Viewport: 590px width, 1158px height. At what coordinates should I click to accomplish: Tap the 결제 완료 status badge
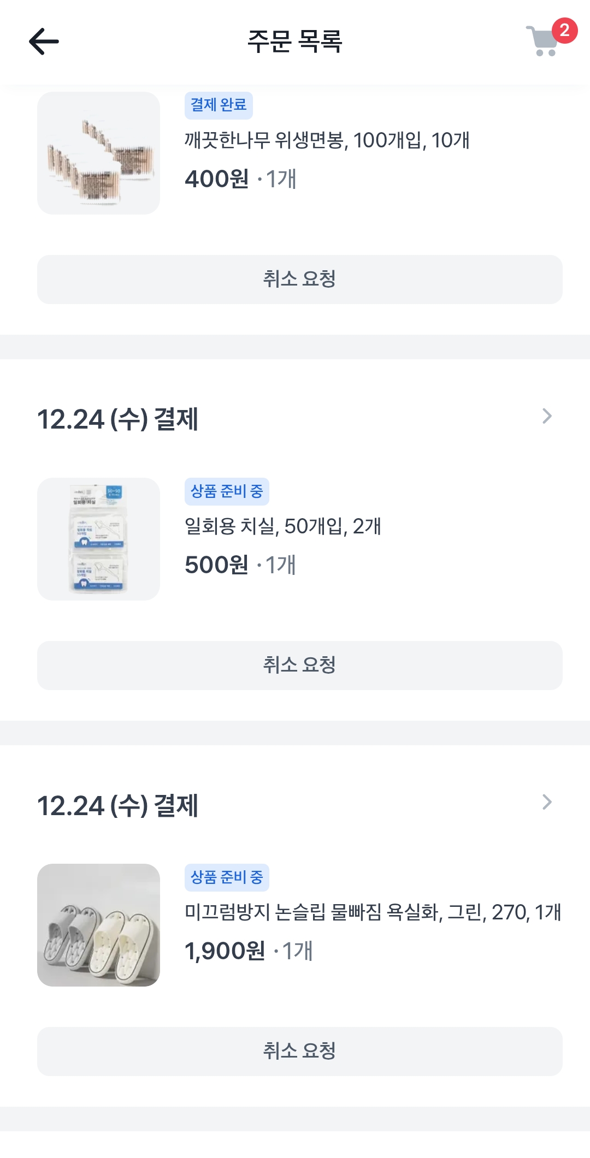(219, 105)
